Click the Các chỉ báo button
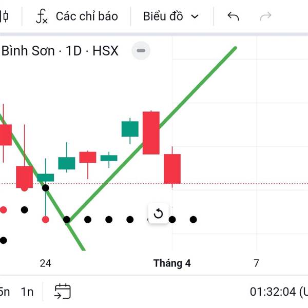 tap(86, 16)
